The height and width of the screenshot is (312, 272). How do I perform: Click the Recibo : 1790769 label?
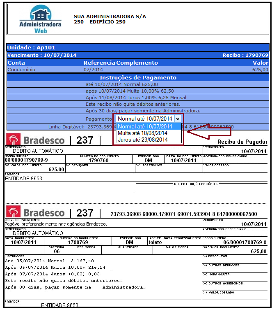tap(245, 55)
